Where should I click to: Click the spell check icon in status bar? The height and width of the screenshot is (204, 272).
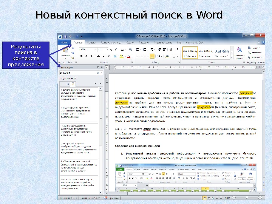pos(105,198)
